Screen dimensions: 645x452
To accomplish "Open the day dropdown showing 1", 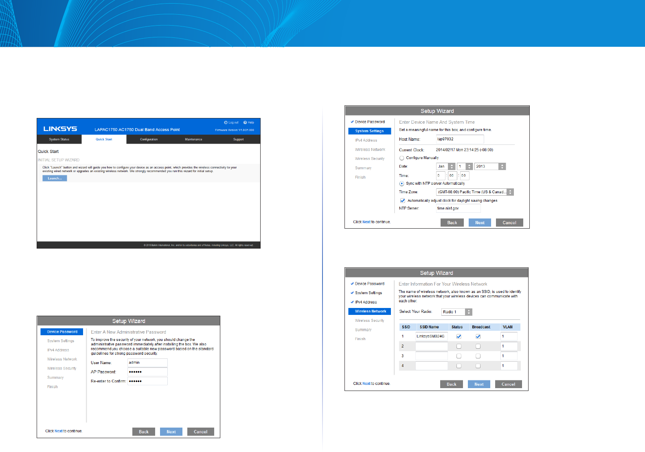I will coord(465,166).
